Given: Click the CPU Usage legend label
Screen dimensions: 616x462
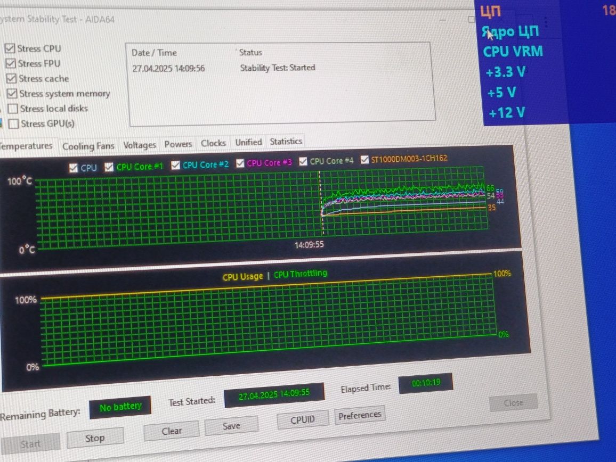Looking at the screenshot, I should tap(242, 277).
